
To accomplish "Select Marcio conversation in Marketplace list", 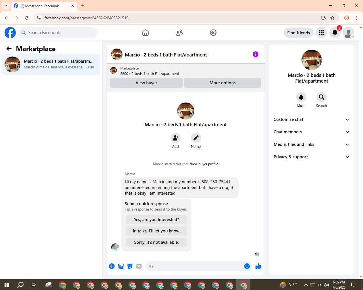I will (x=51, y=64).
